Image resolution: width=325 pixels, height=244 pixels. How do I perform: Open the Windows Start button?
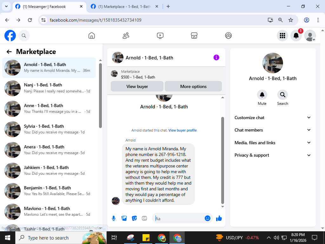[x=8, y=238]
